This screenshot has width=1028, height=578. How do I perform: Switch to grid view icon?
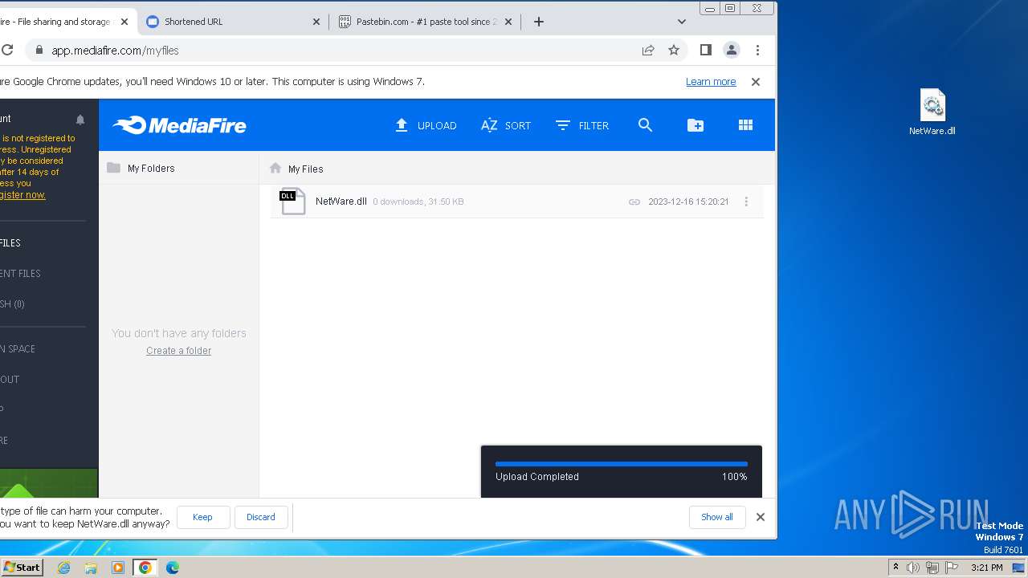pos(745,125)
